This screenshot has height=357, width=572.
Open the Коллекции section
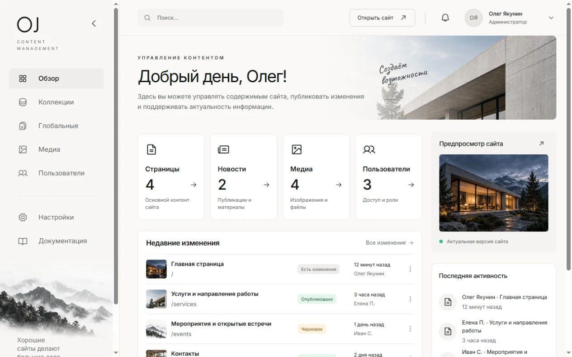pos(56,102)
